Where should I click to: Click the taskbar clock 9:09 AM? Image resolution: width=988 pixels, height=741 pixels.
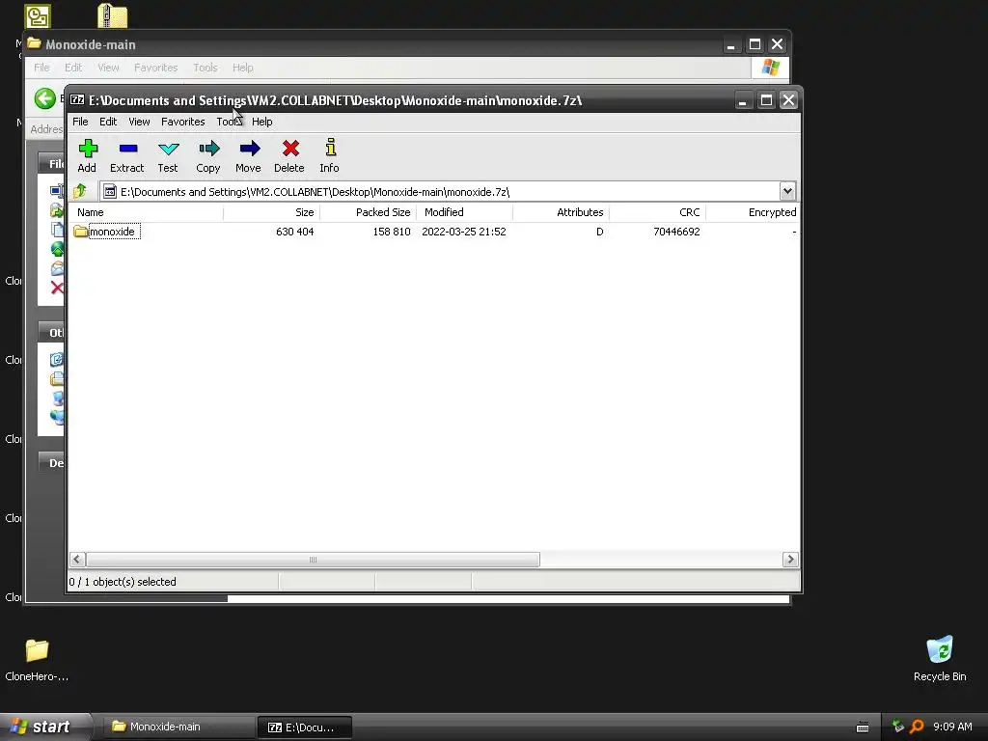coord(952,727)
